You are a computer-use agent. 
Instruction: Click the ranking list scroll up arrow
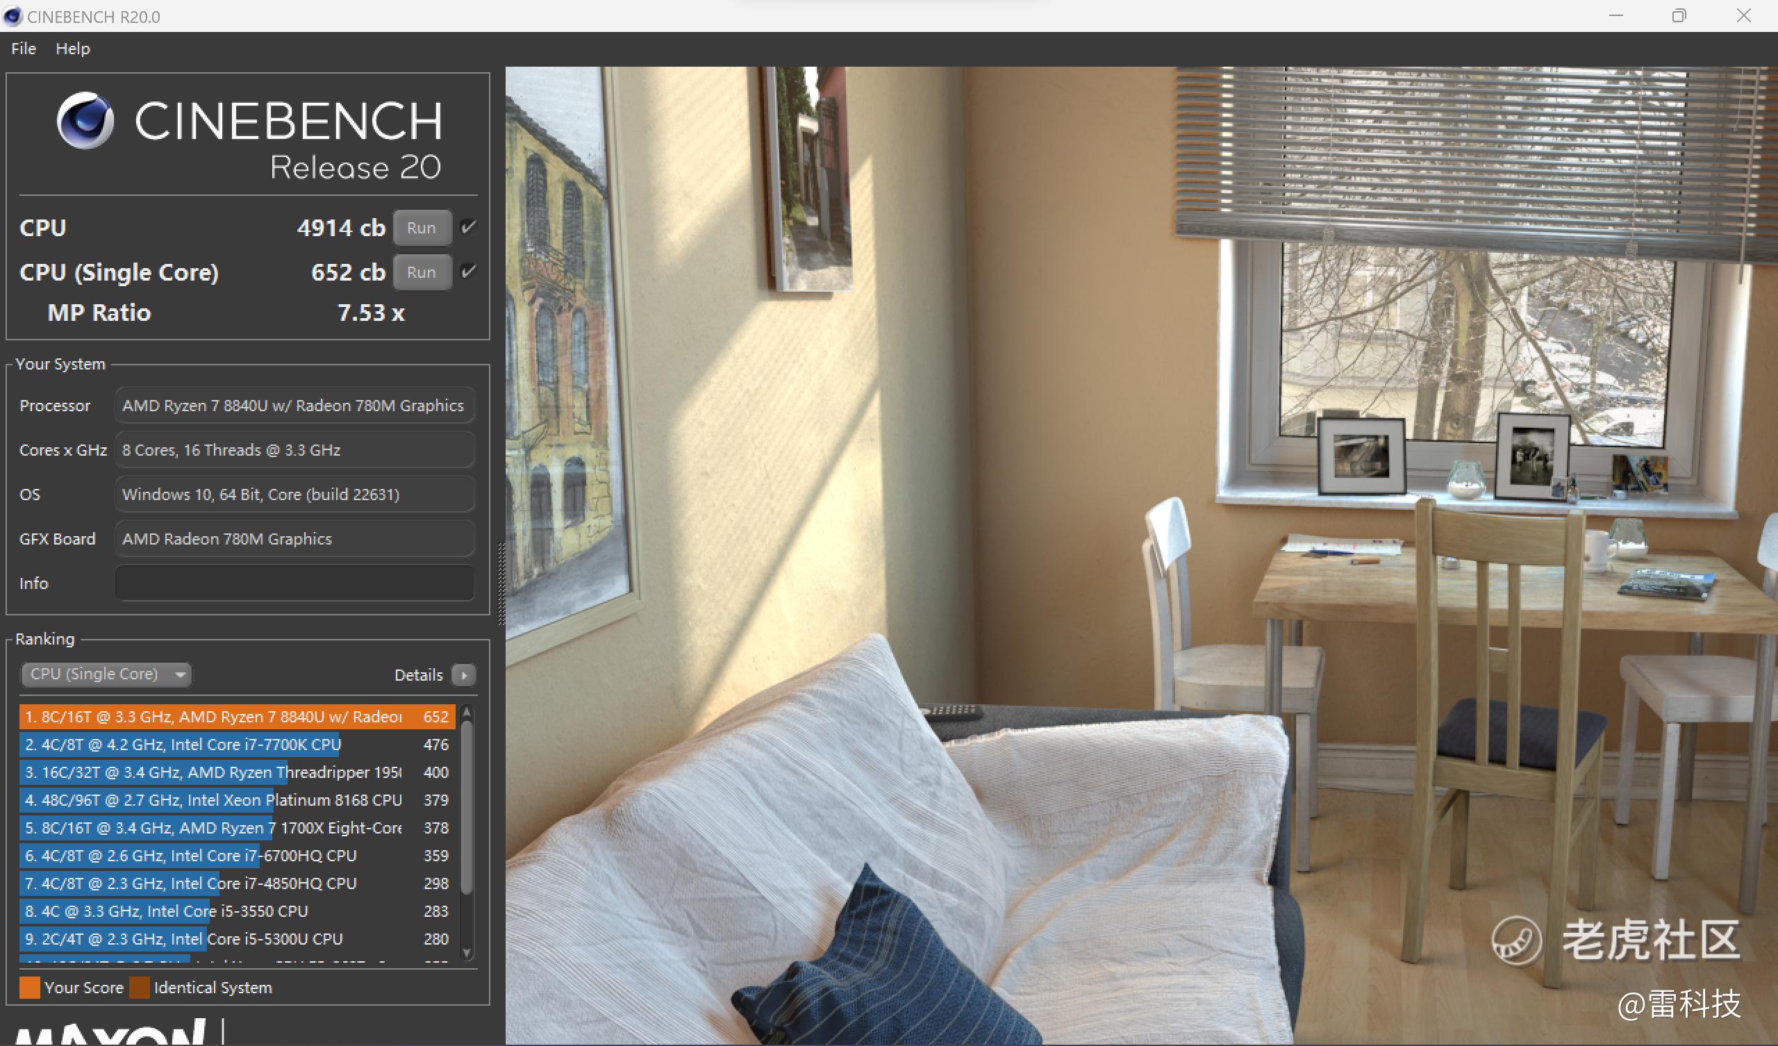tap(466, 714)
